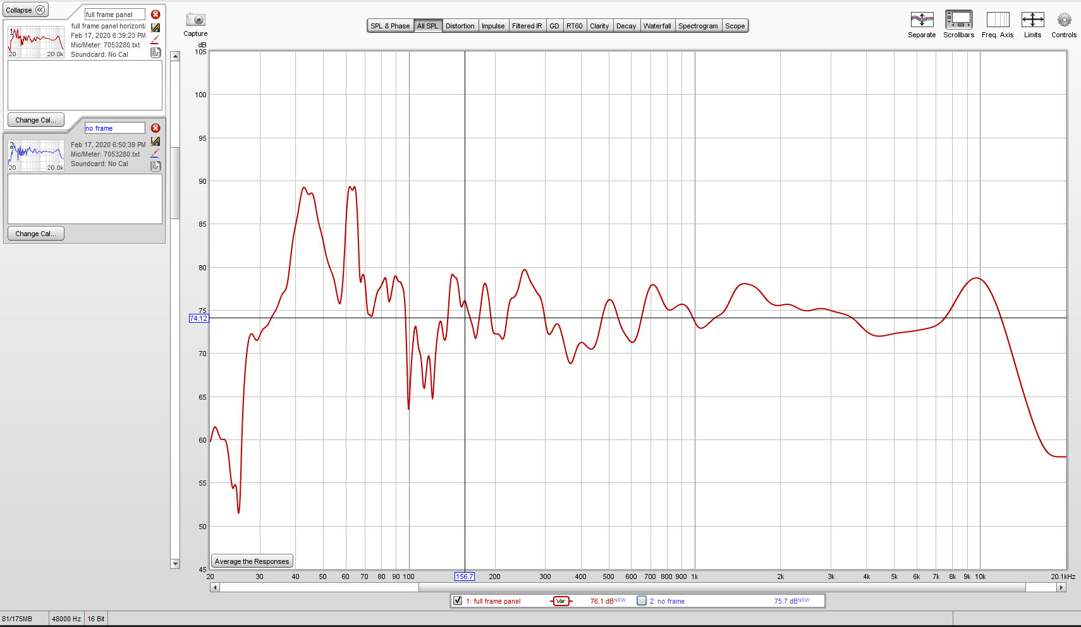Screen dimensions: 1081x627
Task: Select the no frame measurement thumbnail
Action: [x=36, y=155]
